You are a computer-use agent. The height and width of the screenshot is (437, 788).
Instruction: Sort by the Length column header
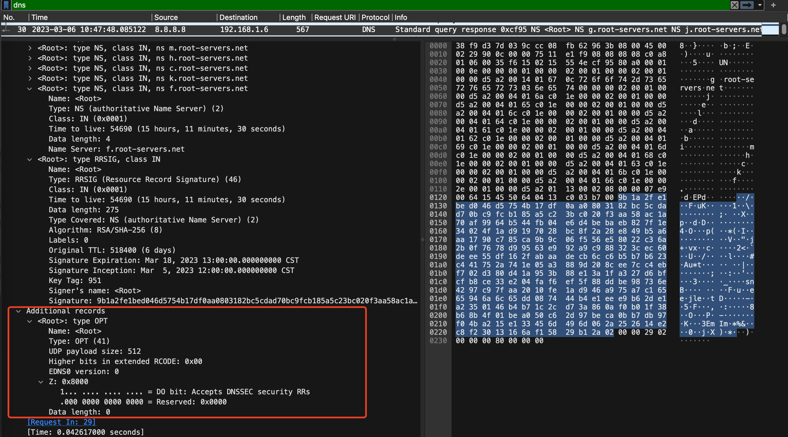[x=294, y=17]
